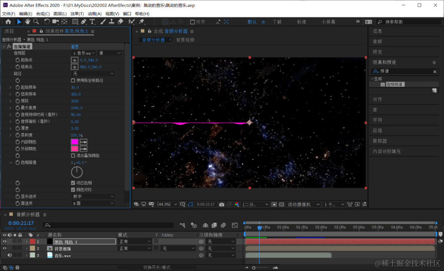Select the Clone Stamp tool
This screenshot has height=271, width=444.
111,21
